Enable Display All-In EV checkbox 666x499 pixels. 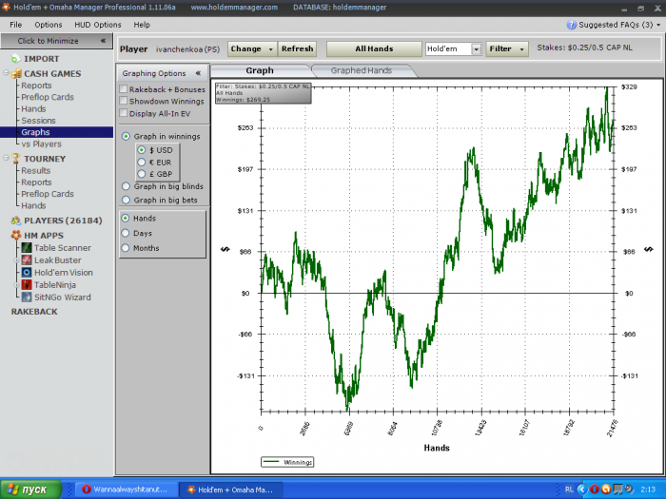(x=124, y=113)
